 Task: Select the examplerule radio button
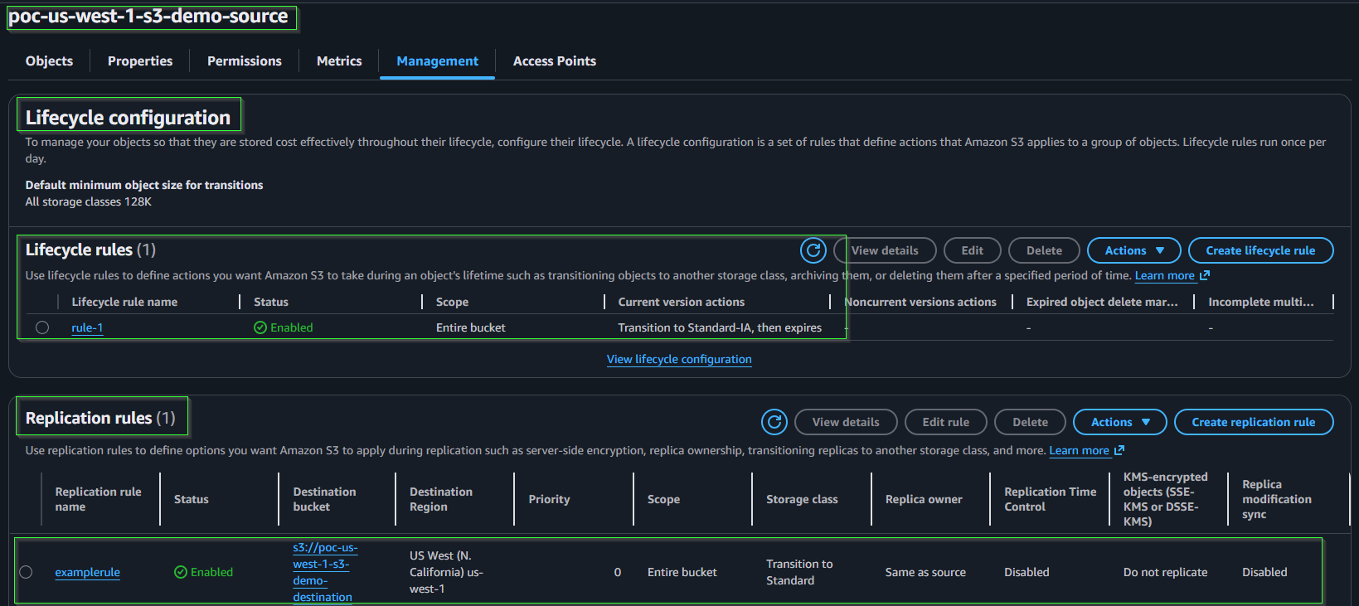coord(26,572)
